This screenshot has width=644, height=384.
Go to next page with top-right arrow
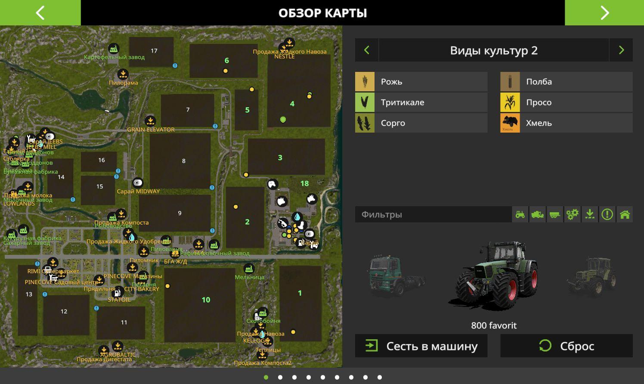point(604,12)
